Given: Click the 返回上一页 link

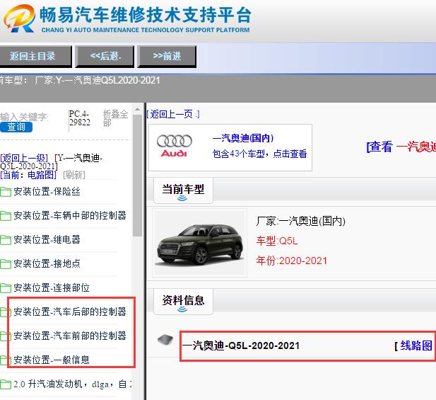Looking at the screenshot, I should click(x=173, y=114).
